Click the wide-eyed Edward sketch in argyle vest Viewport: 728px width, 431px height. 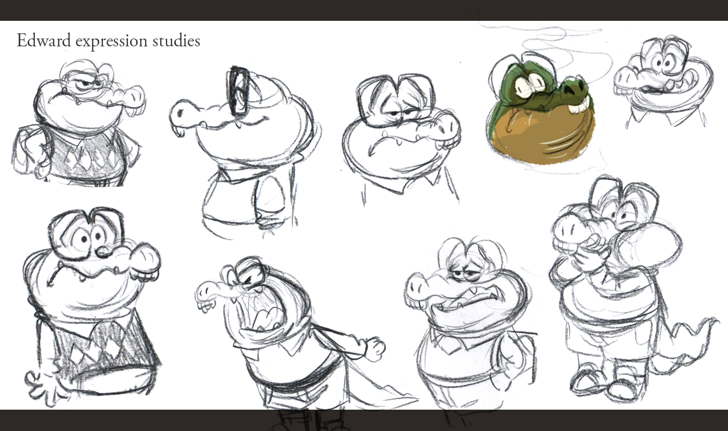[x=91, y=302]
